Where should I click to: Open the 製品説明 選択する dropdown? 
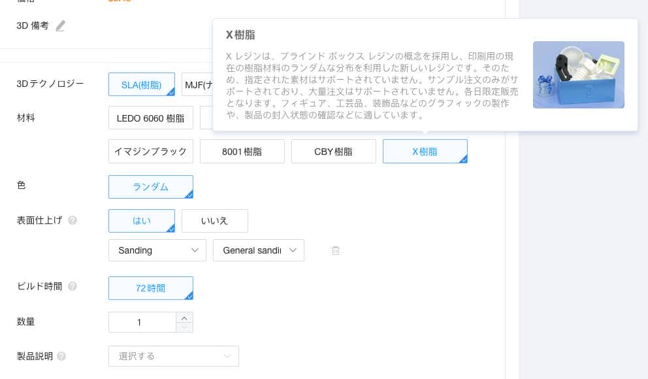pyautogui.click(x=173, y=356)
